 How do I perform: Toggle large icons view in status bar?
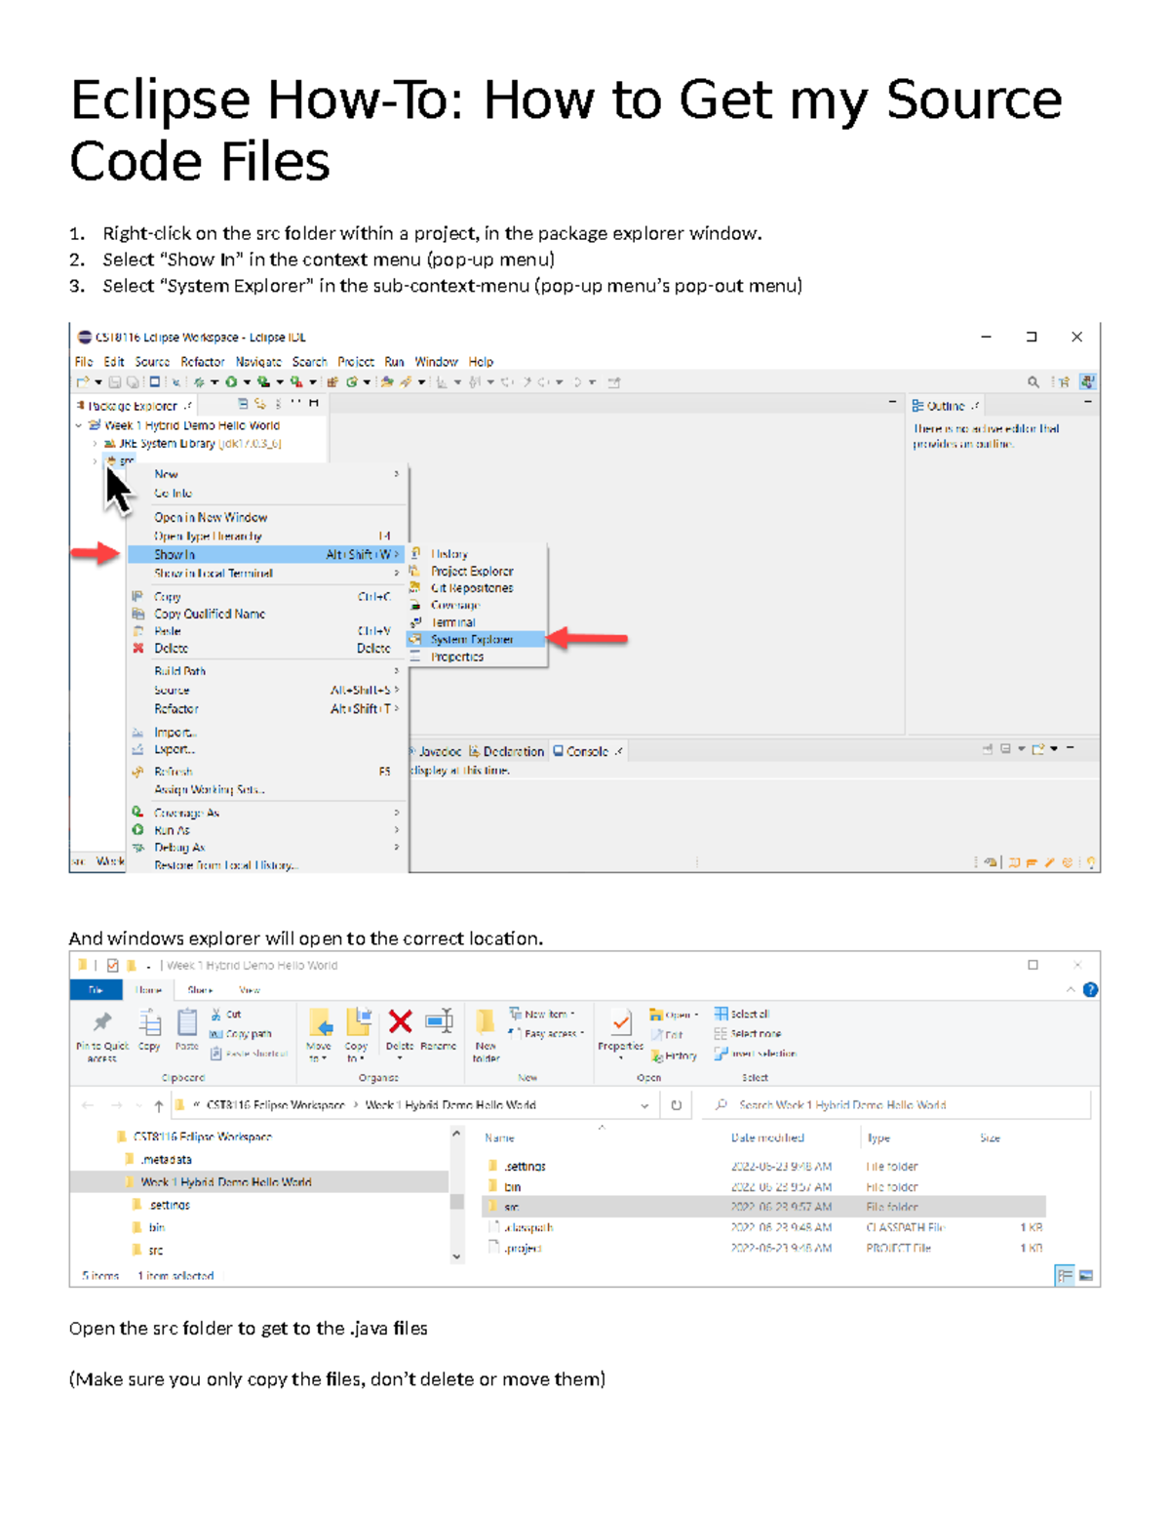point(1086,1275)
